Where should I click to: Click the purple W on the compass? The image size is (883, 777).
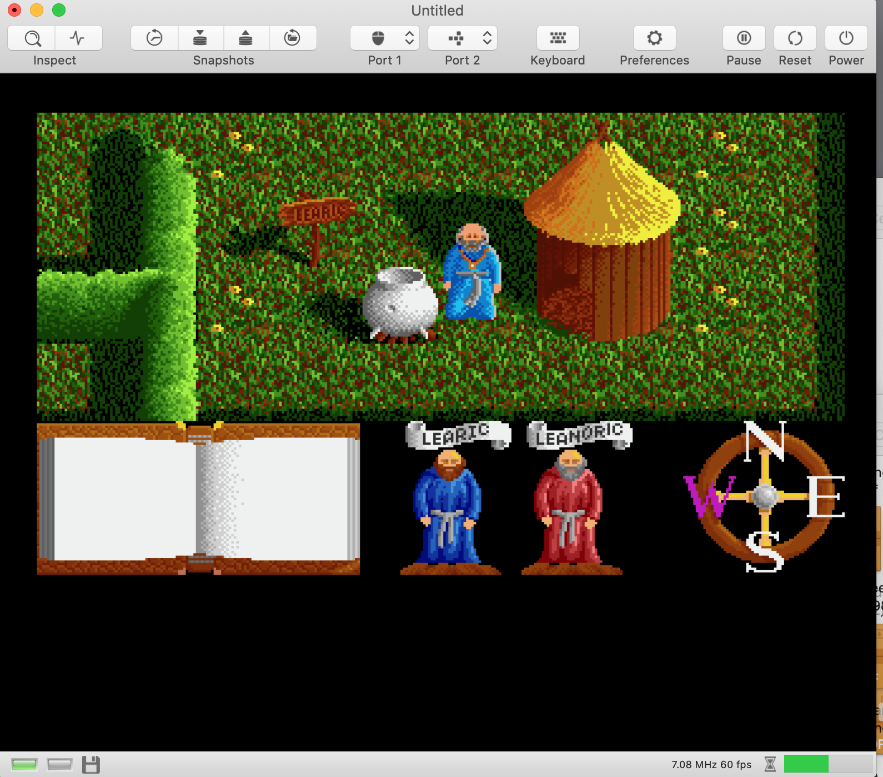[x=709, y=496]
